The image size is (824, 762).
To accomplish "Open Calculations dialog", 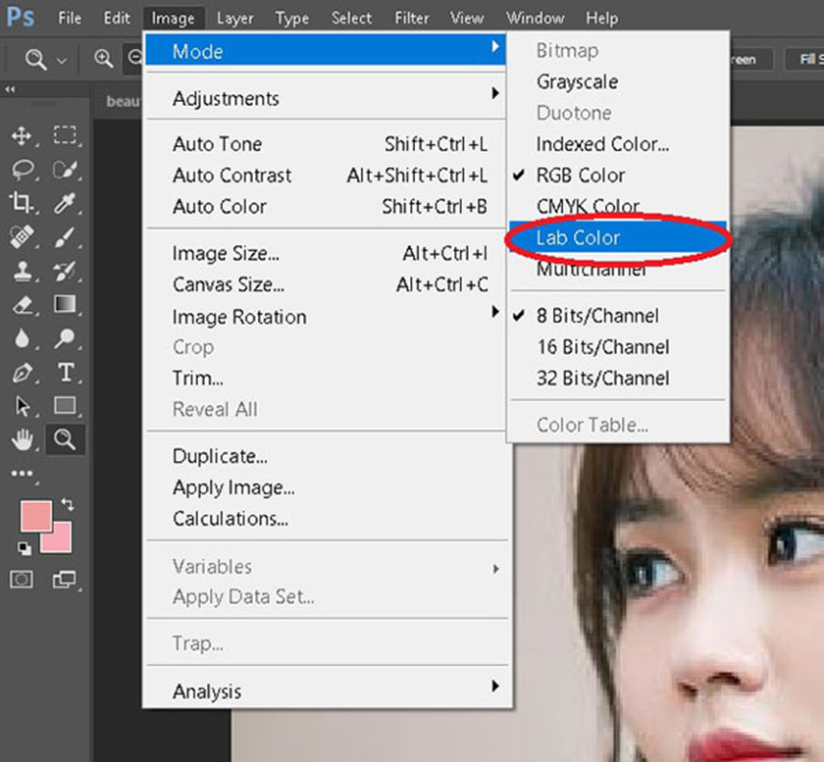I will click(x=326, y=518).
